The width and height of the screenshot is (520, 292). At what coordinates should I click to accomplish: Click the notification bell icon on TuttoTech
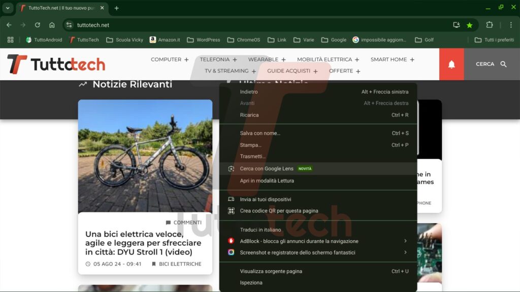[451, 64]
